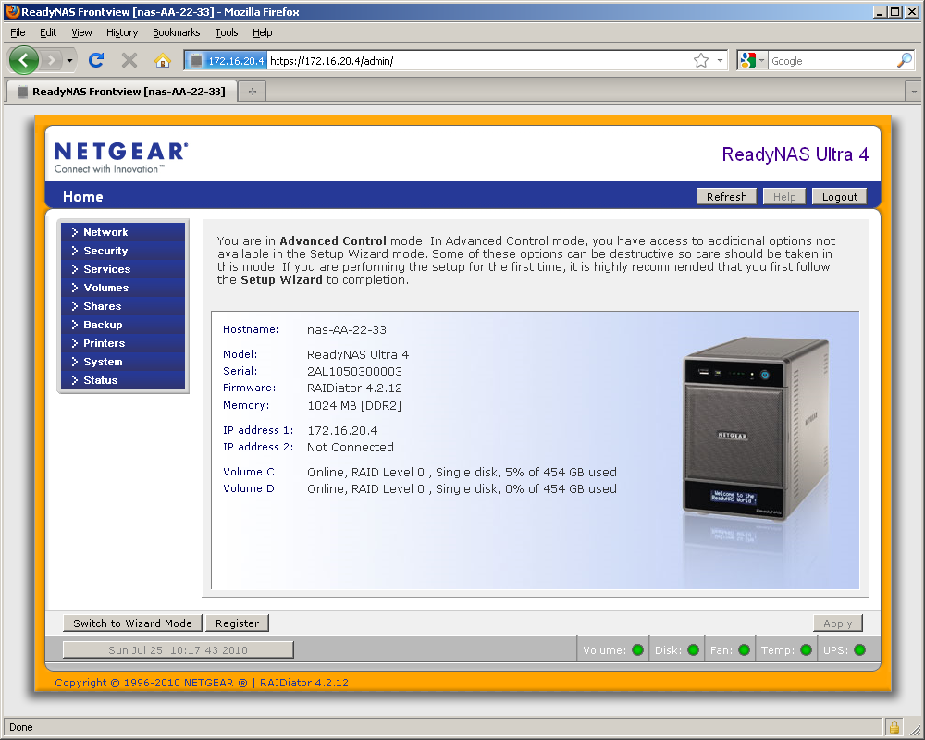Click the search magnifier icon
Image resolution: width=925 pixels, height=740 pixels.
pos(905,61)
